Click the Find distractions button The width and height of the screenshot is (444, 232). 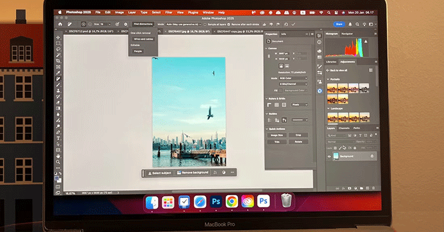click(x=143, y=24)
